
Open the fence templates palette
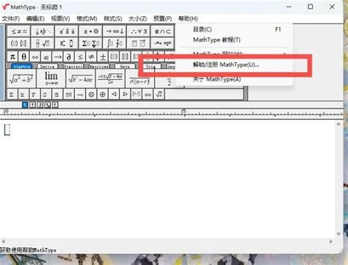click(x=19, y=43)
